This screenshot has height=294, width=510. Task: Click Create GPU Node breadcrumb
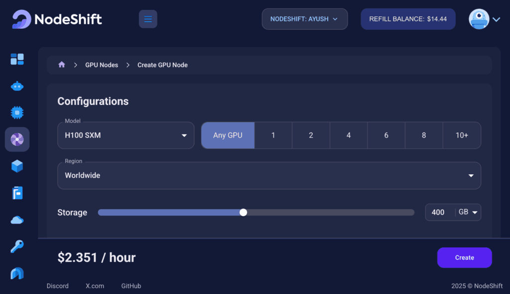click(x=162, y=65)
